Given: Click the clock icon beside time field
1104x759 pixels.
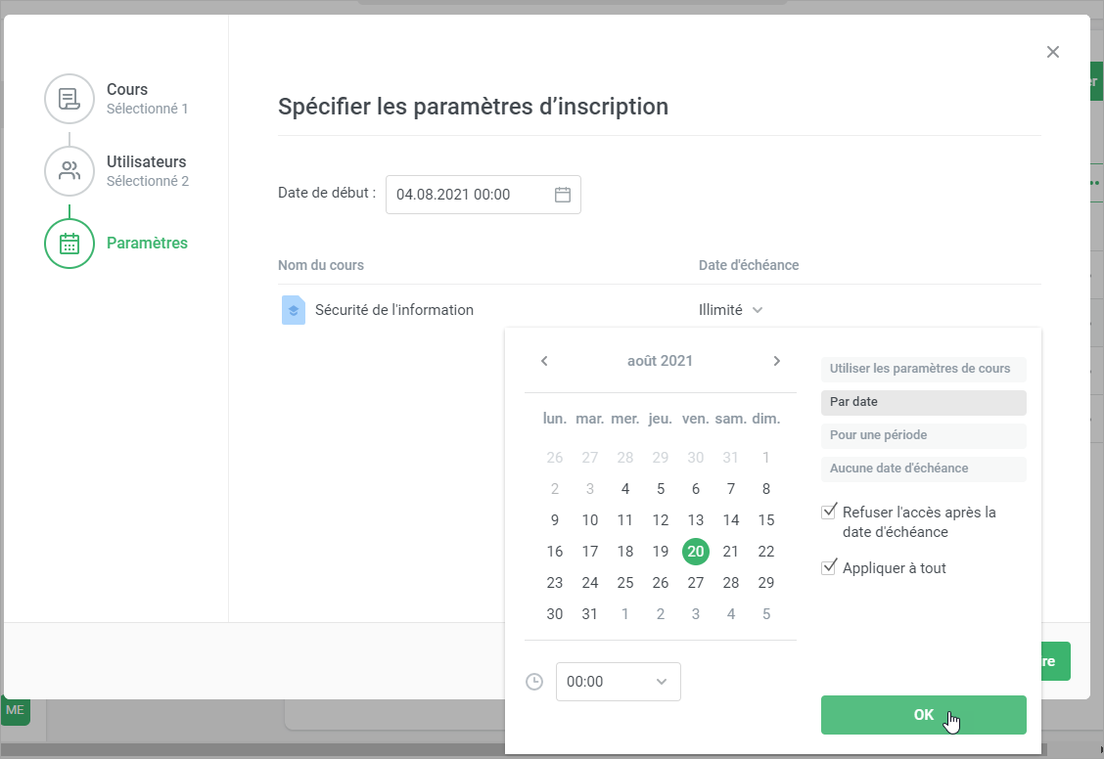Looking at the screenshot, I should tap(534, 682).
